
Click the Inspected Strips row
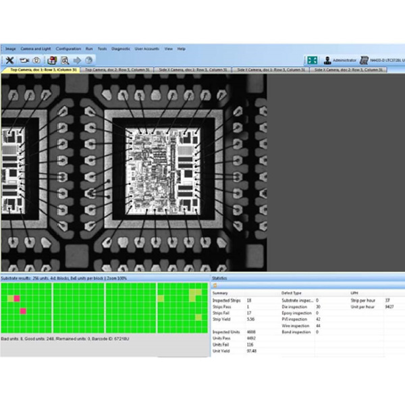click(x=232, y=300)
